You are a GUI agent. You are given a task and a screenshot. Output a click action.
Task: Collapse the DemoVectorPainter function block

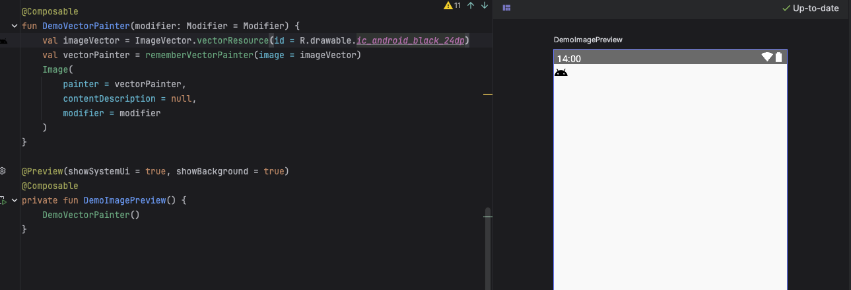click(x=15, y=26)
